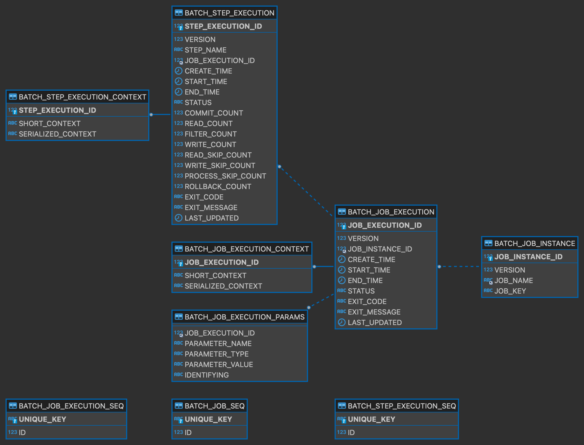Click ABC type icon beside JOB_KEY

coord(488,291)
